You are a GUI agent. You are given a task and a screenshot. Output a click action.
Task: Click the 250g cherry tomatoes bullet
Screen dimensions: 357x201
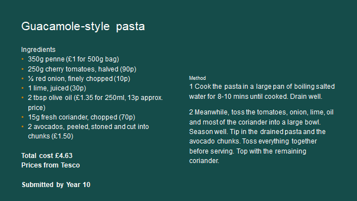click(x=82, y=69)
